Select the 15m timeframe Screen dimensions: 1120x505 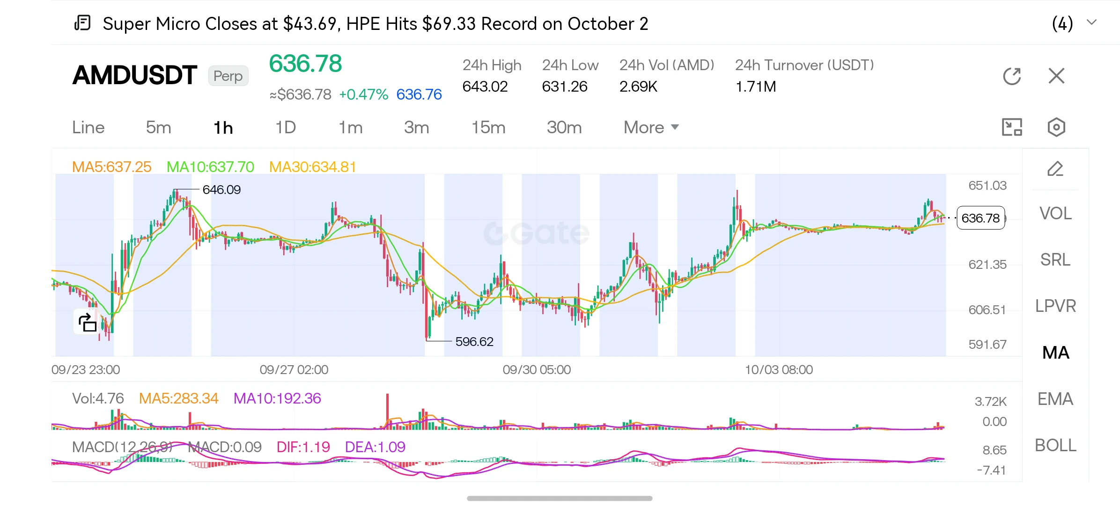click(488, 128)
